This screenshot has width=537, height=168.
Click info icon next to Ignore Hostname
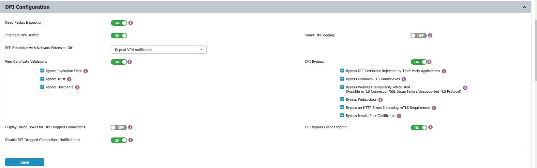(x=77, y=87)
